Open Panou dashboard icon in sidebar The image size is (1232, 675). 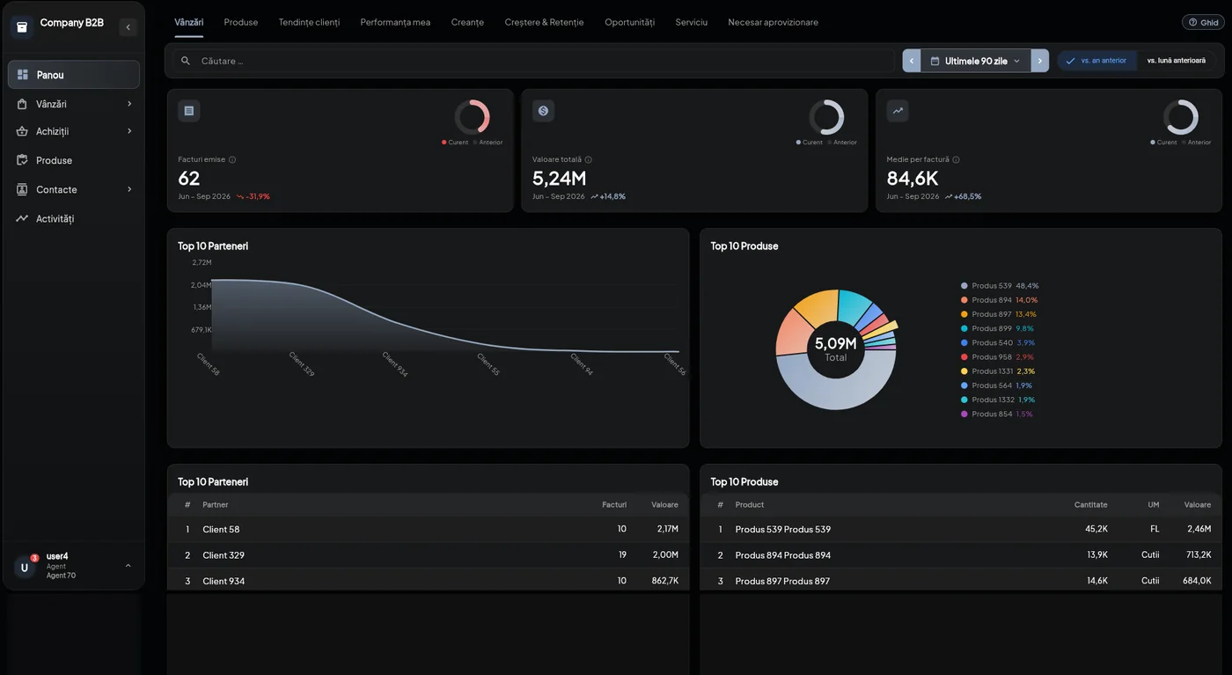click(23, 75)
